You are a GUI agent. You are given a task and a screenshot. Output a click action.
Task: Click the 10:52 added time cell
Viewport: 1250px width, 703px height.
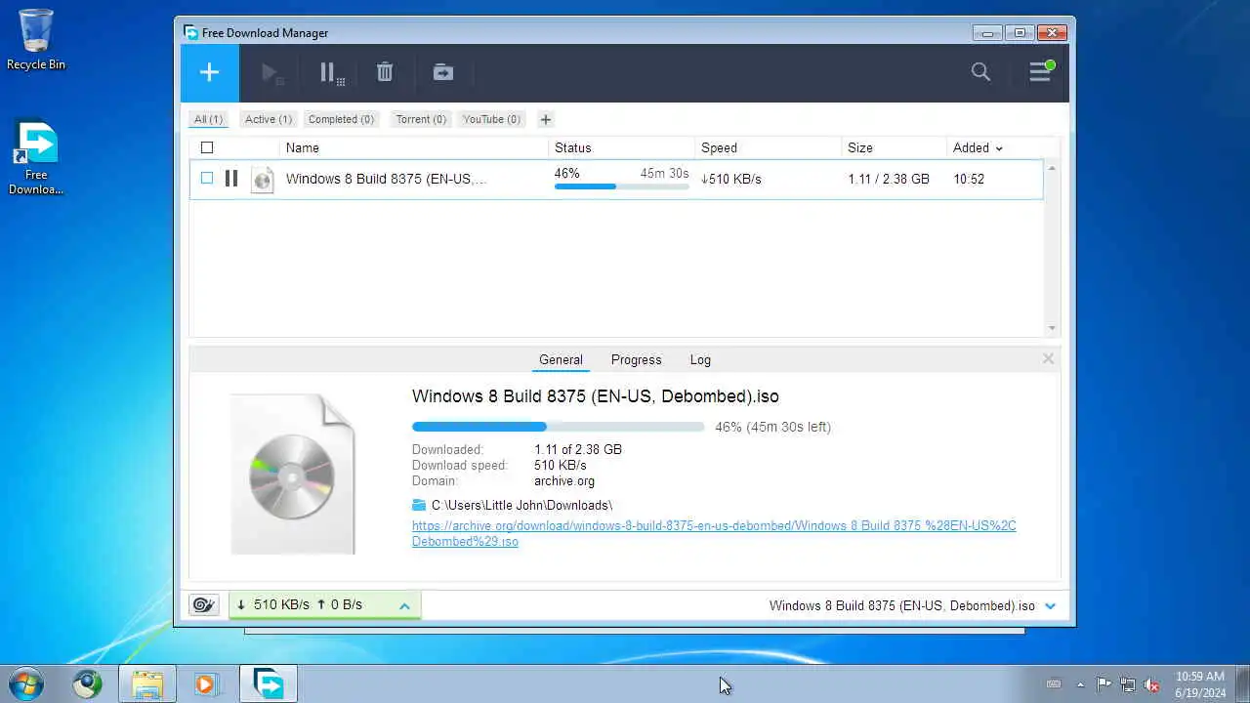pos(969,180)
